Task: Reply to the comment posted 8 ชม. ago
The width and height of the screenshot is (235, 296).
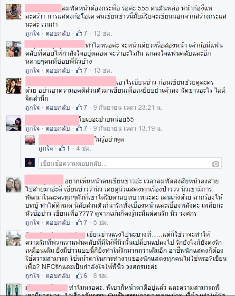Action: pos(58,276)
